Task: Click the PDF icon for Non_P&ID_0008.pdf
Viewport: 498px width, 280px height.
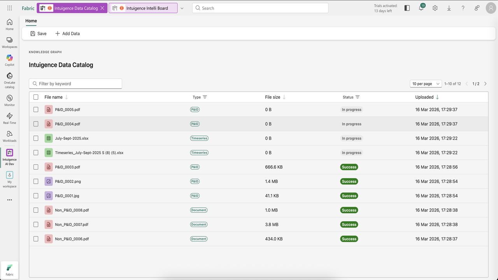Action: [x=49, y=210]
